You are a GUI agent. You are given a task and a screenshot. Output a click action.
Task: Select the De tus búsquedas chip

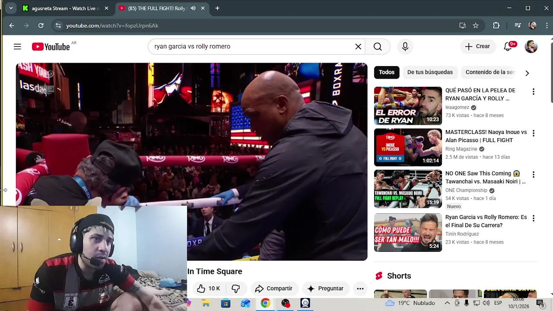[x=430, y=72]
